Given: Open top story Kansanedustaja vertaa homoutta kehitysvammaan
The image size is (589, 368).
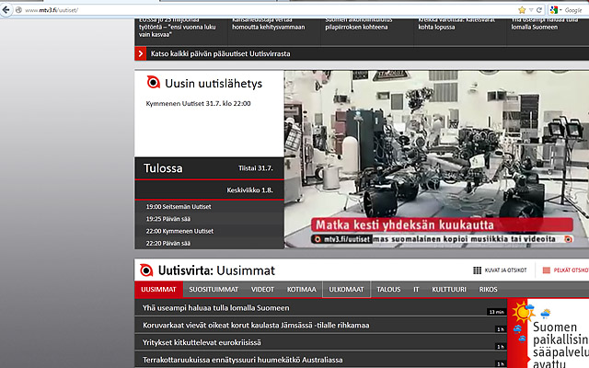Looking at the screenshot, I should pyautogui.click(x=269, y=24).
